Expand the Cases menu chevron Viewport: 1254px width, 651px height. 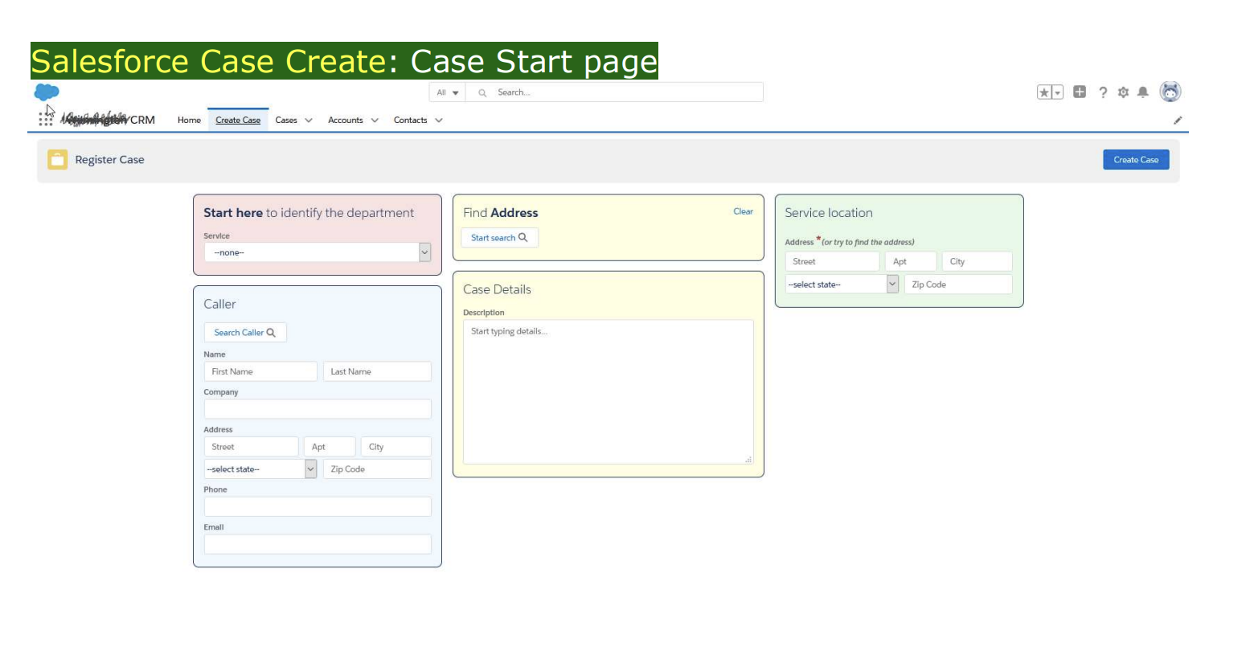click(309, 121)
